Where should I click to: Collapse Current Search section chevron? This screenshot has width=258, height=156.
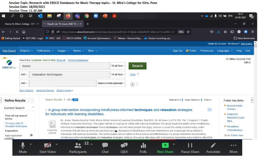(x=33, y=107)
